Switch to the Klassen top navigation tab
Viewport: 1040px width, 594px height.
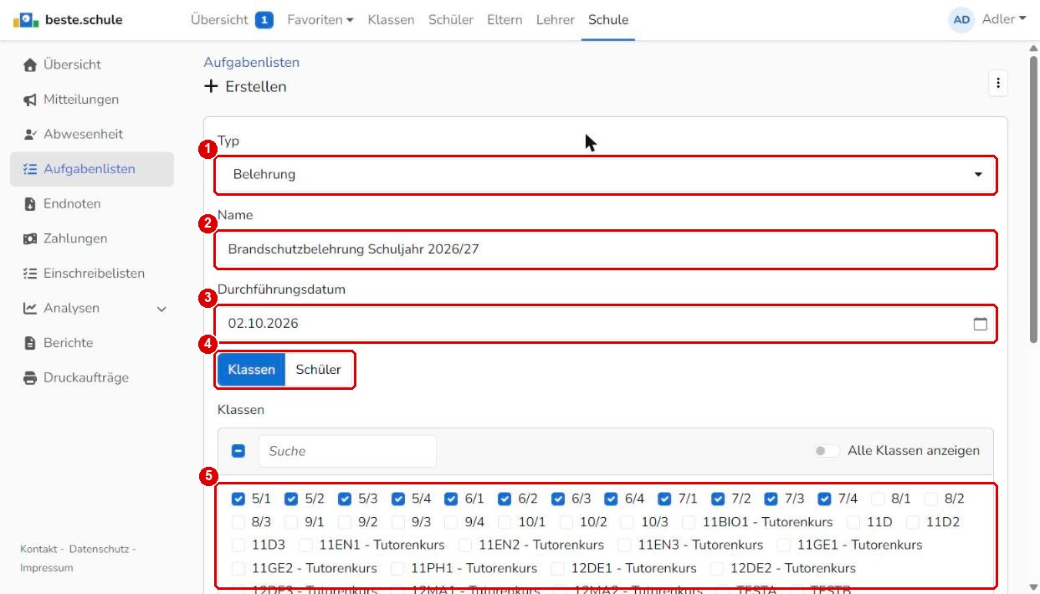391,19
